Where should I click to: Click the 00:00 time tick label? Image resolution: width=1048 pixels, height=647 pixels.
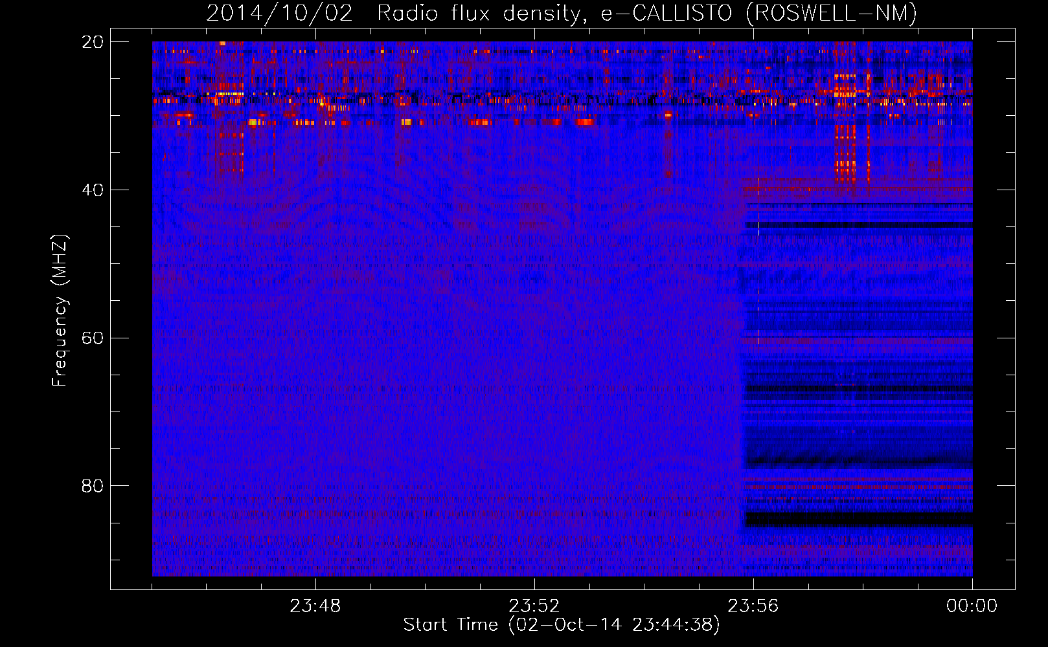[972, 606]
